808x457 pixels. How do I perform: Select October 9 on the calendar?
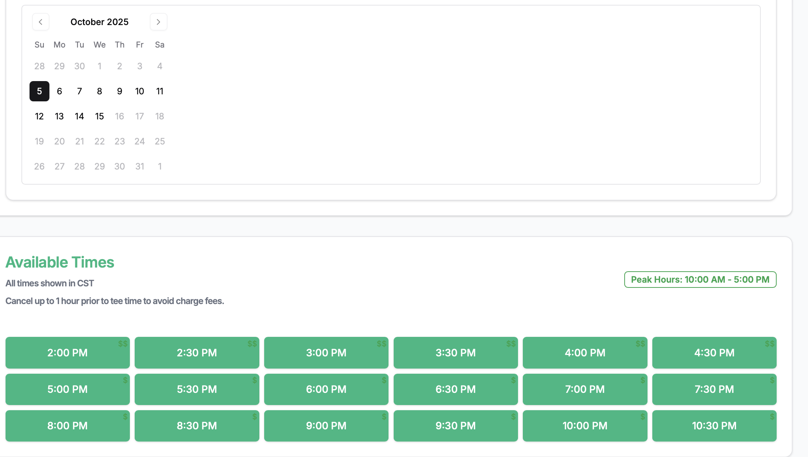[119, 91]
